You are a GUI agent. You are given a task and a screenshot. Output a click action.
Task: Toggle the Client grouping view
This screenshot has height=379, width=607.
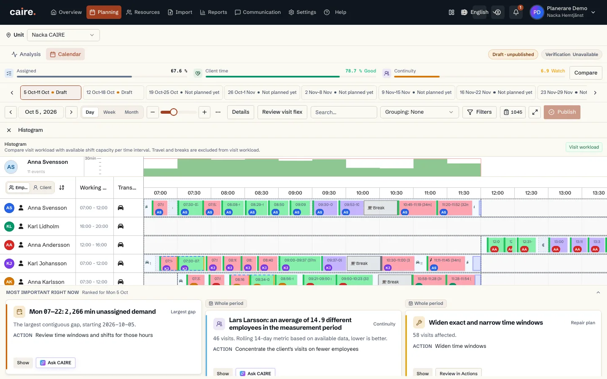click(x=42, y=188)
